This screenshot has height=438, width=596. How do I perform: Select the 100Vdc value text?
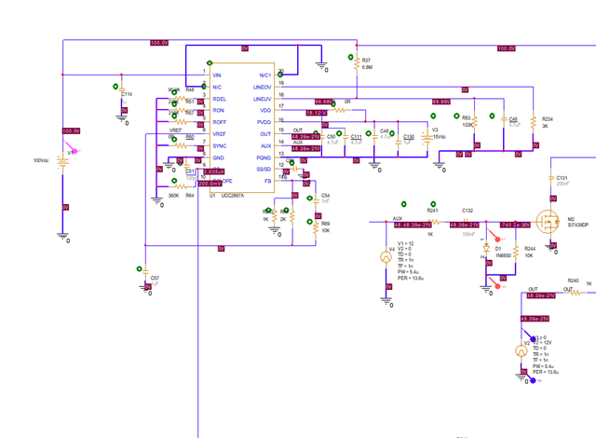point(41,160)
